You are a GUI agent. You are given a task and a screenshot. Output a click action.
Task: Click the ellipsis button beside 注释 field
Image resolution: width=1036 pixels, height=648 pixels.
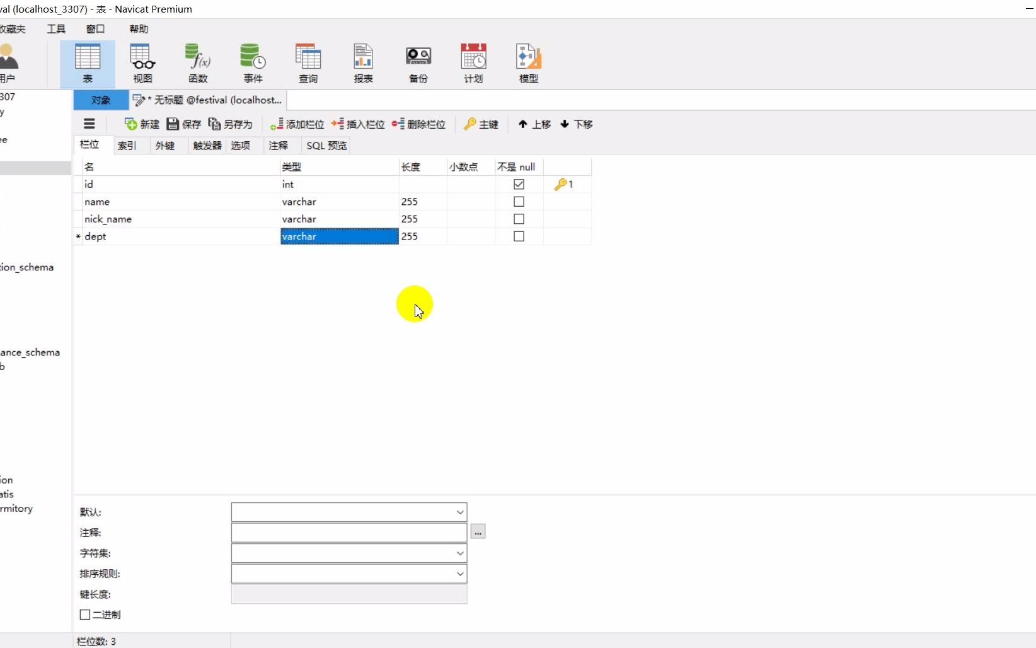tap(478, 532)
